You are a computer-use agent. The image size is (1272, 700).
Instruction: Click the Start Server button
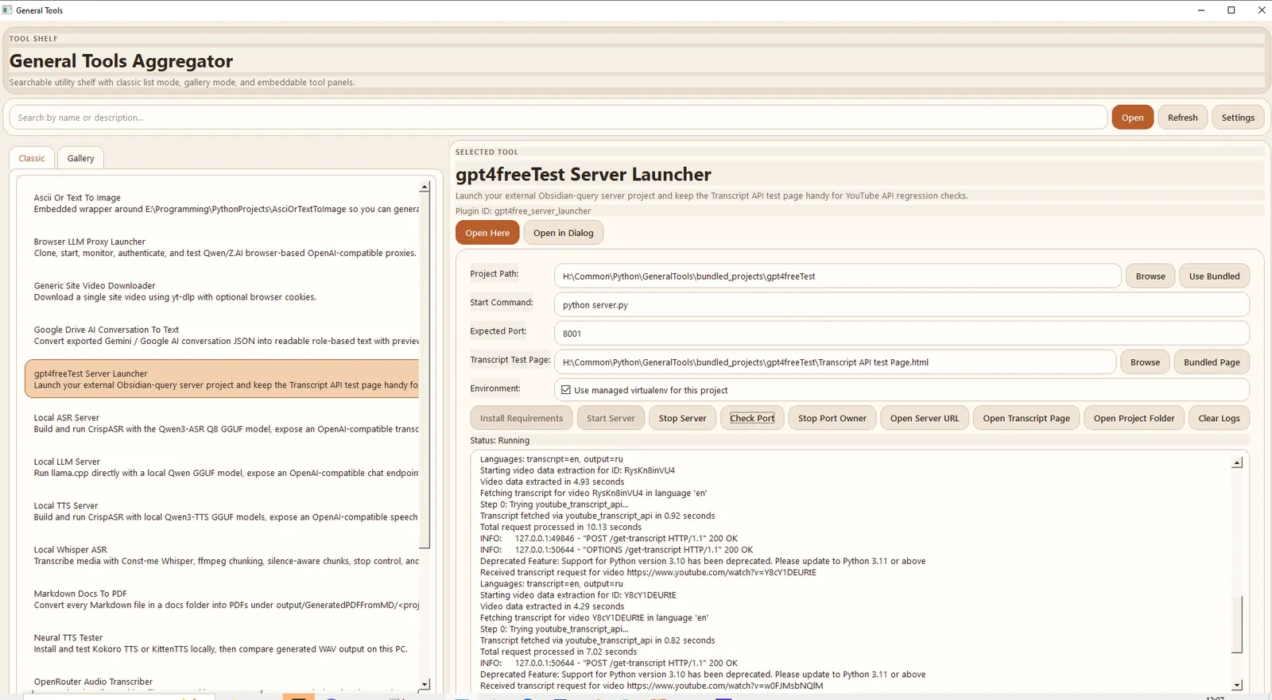[611, 418]
